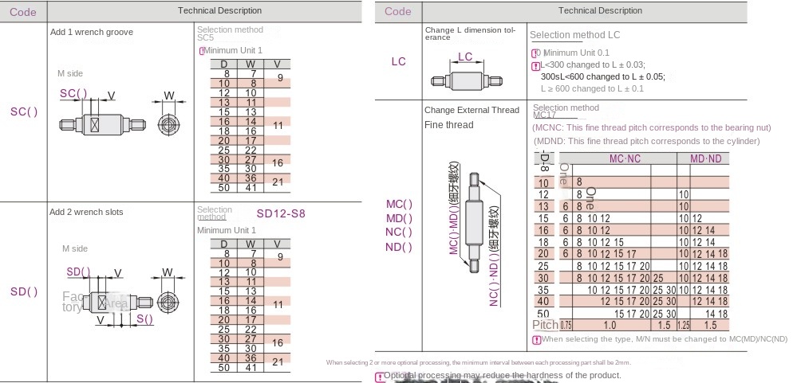Select the SC() shaft side-view diagram
Viewport: 797px width, 383px height.
(x=102, y=124)
